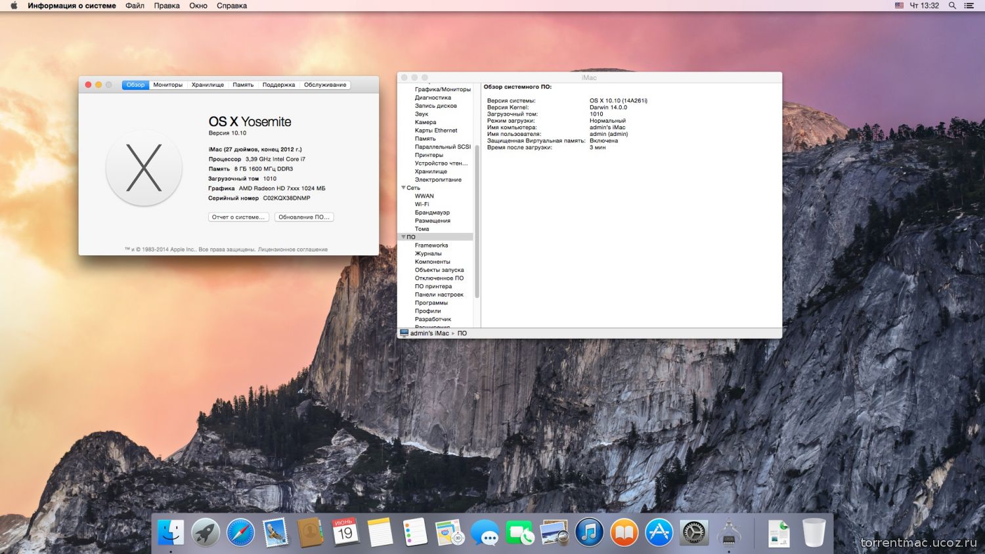Open FaceTime green camera icon
Viewport: 985px width, 554px height.
tap(519, 532)
